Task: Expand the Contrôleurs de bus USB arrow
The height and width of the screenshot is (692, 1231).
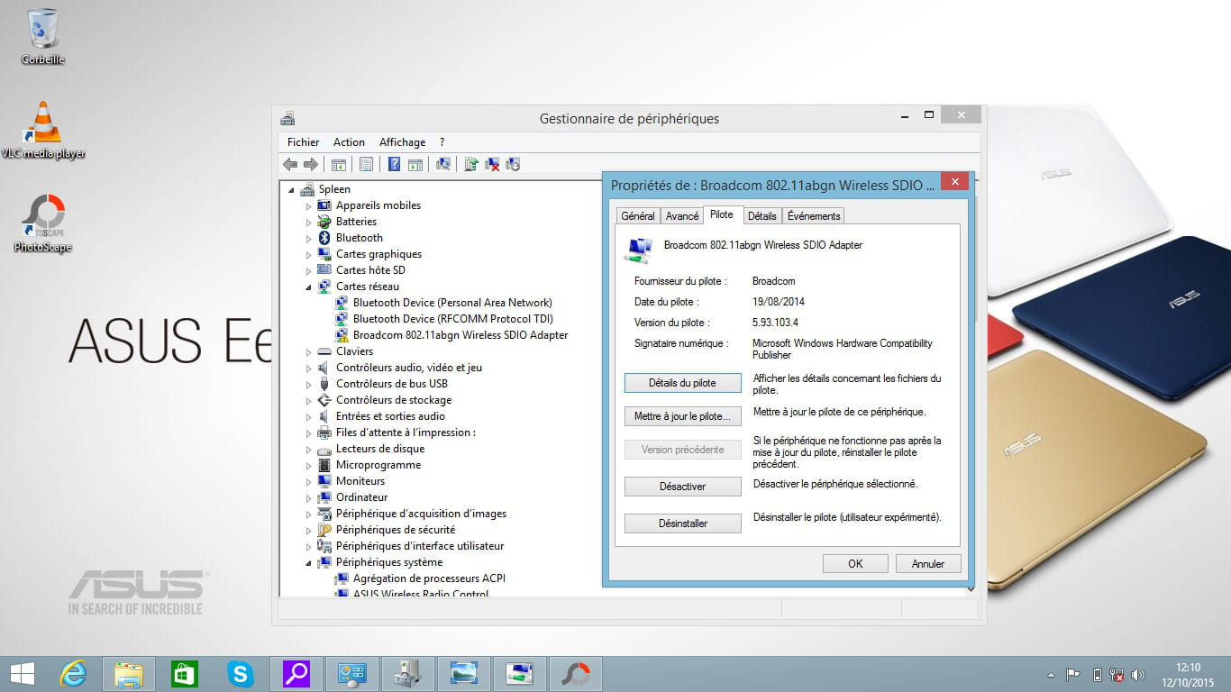Action: 308,385
